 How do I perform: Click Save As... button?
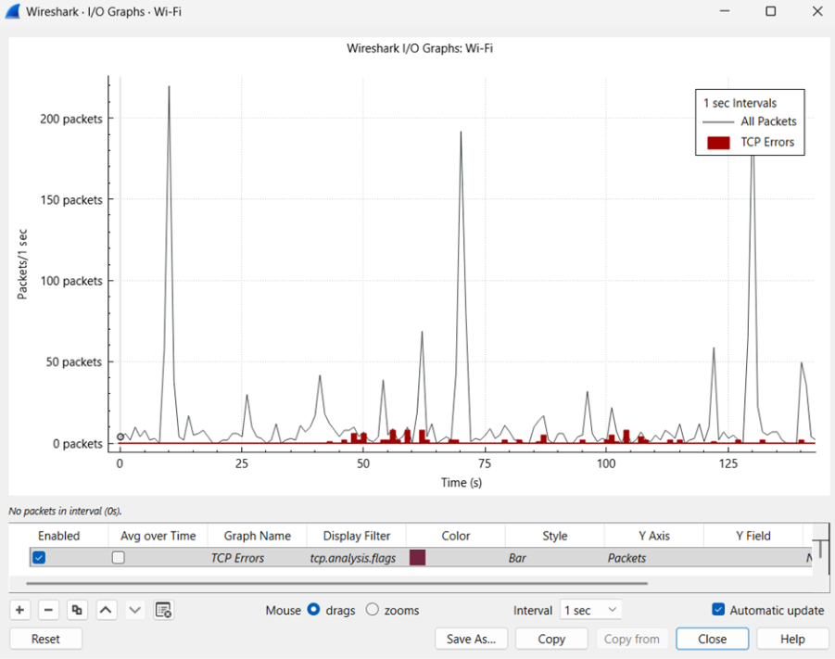coord(472,639)
